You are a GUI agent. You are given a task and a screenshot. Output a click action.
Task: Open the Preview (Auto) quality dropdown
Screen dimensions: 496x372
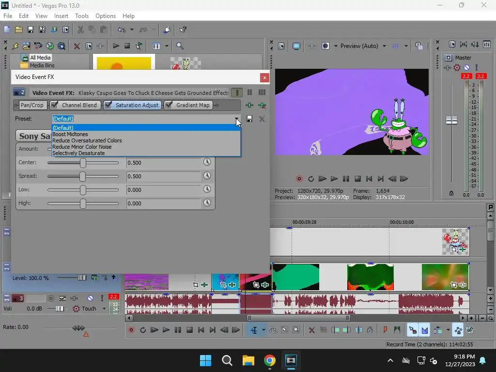click(384, 46)
